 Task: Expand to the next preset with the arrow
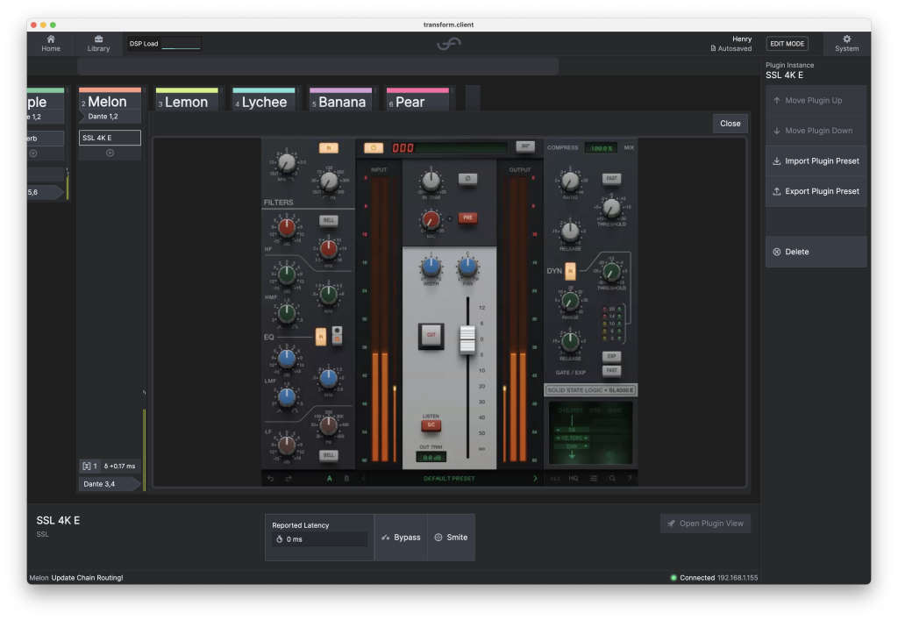pos(535,478)
